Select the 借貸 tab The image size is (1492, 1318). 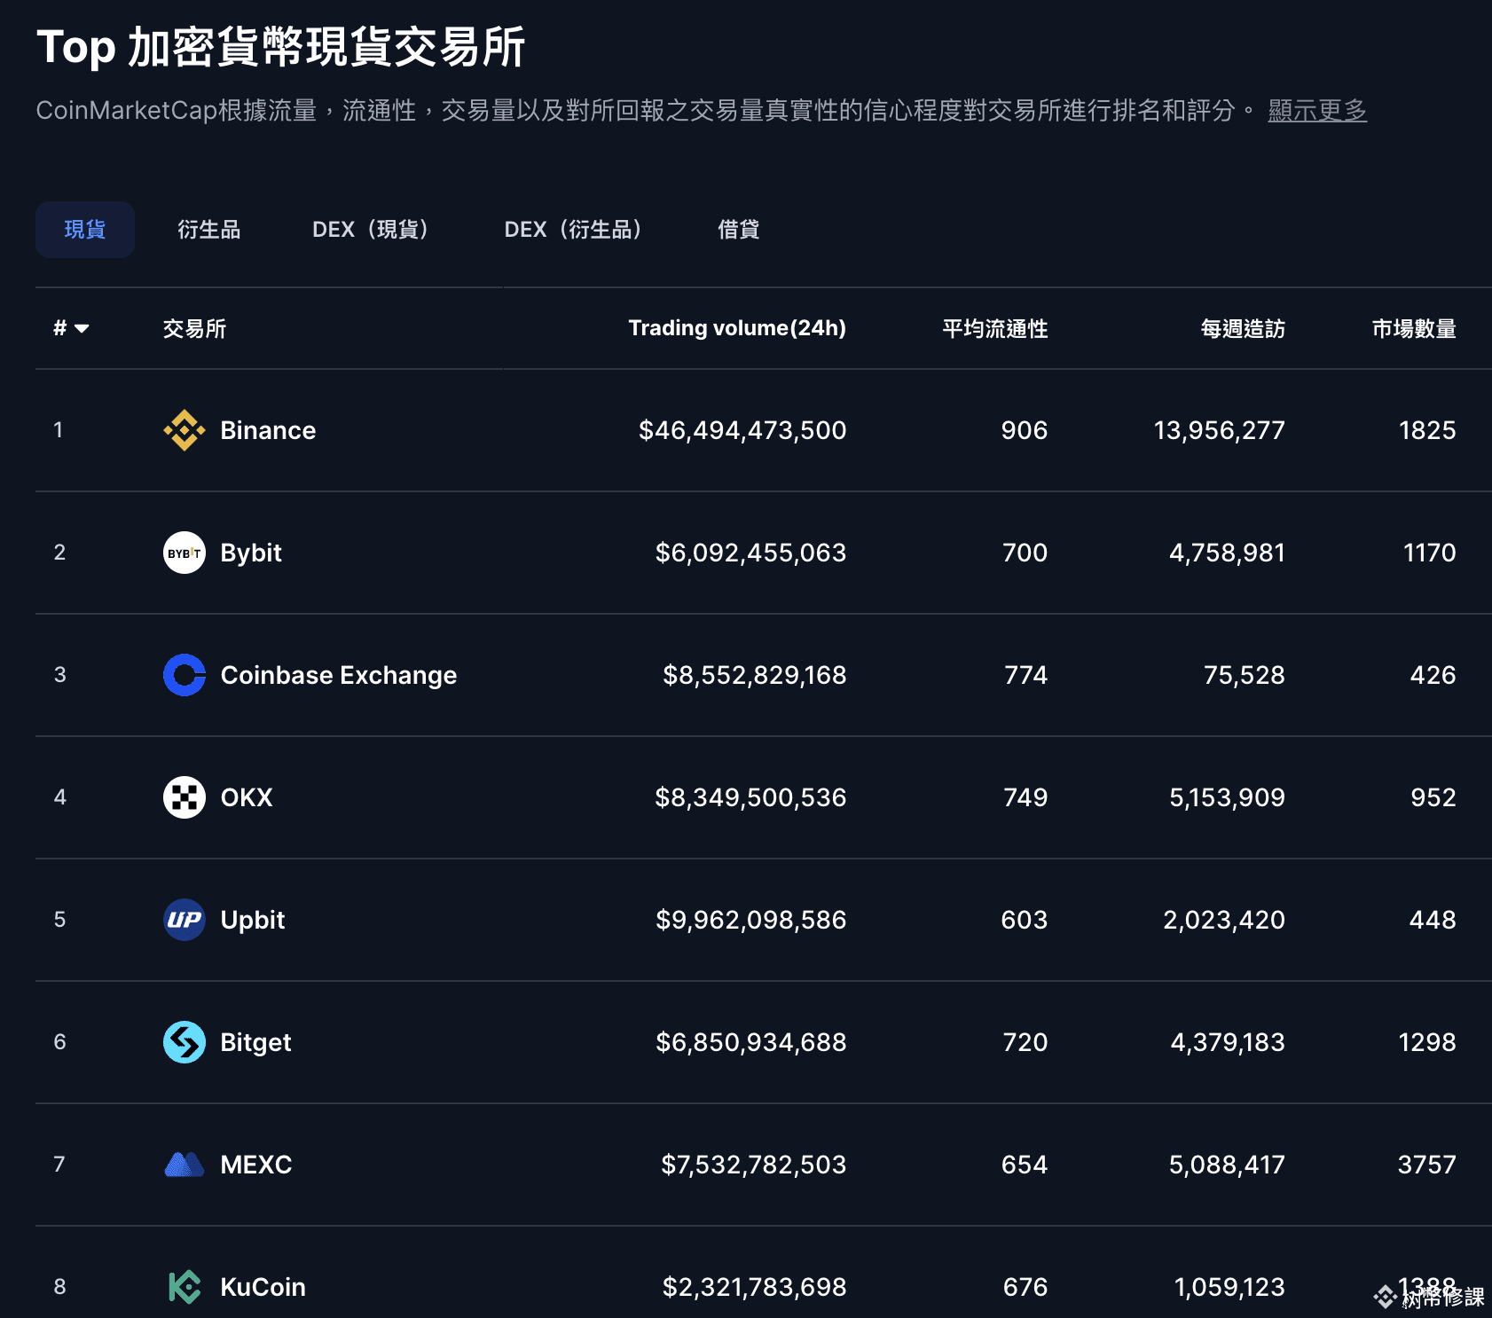pos(738,230)
